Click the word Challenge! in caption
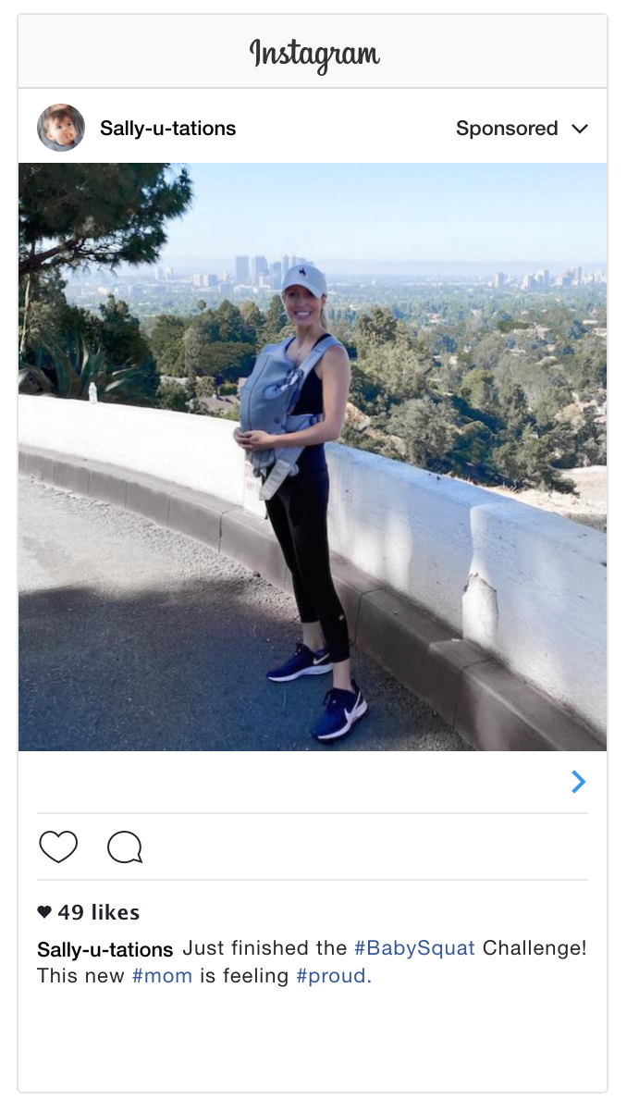 535,948
